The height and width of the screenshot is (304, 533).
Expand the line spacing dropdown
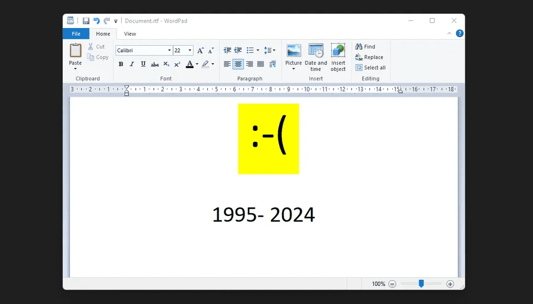coord(269,50)
